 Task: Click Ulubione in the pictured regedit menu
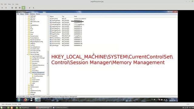pos(32,14)
